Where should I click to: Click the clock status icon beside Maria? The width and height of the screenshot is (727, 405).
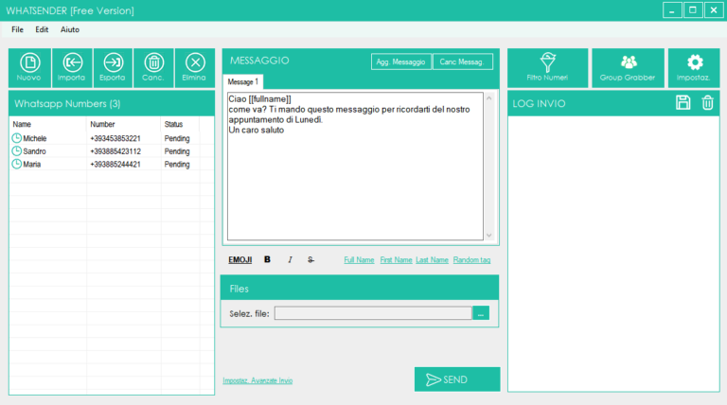point(17,164)
